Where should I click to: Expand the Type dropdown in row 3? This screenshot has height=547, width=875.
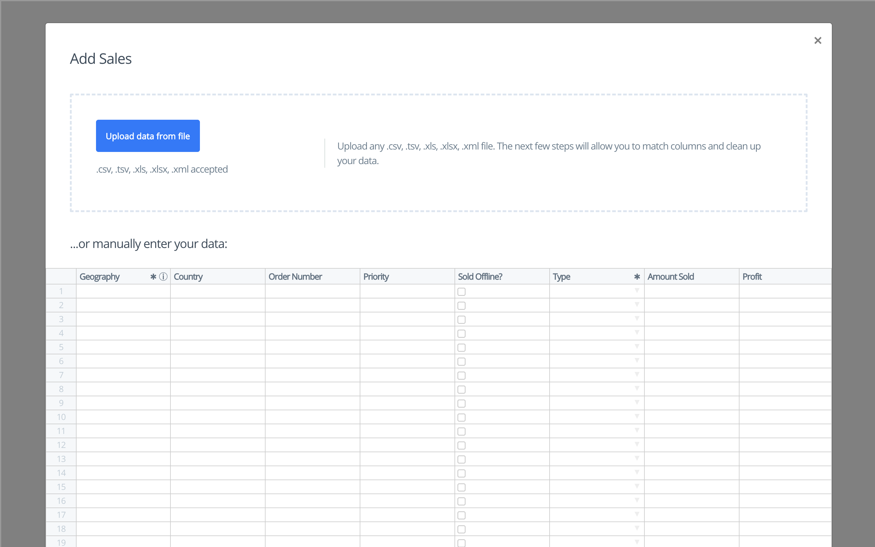click(x=637, y=318)
